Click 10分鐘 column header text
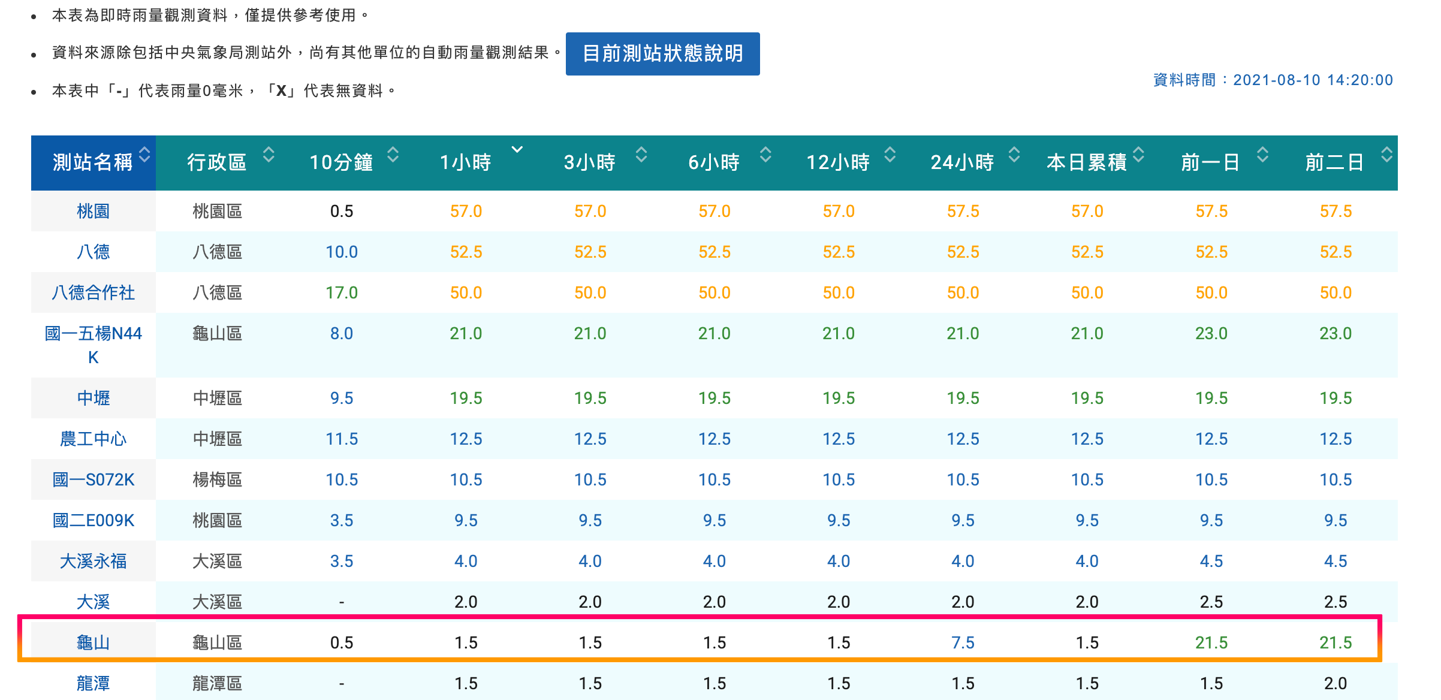1441x700 pixels. [341, 162]
